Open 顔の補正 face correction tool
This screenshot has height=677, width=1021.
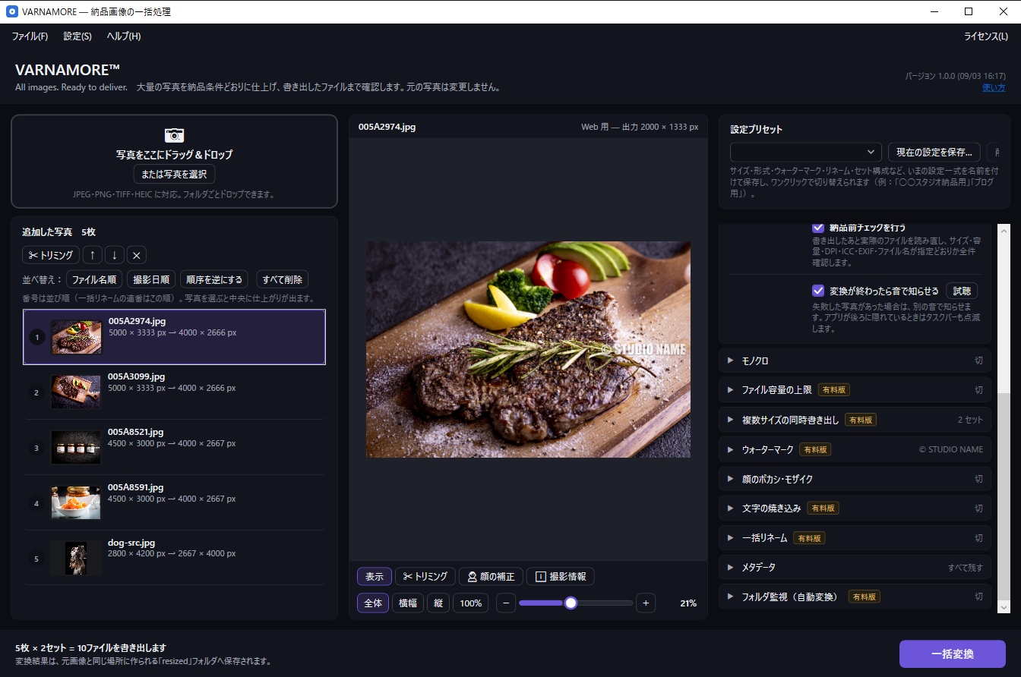tap(490, 577)
